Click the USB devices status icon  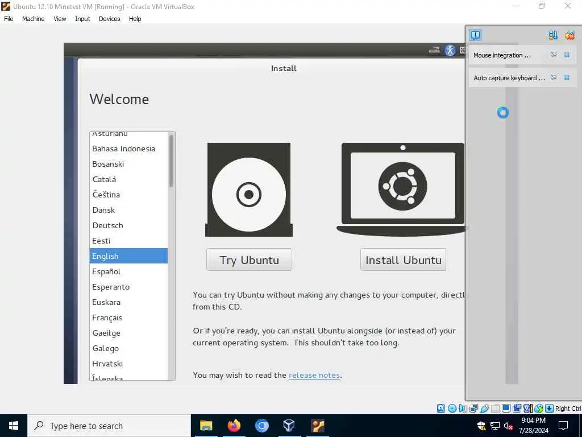pos(484,409)
